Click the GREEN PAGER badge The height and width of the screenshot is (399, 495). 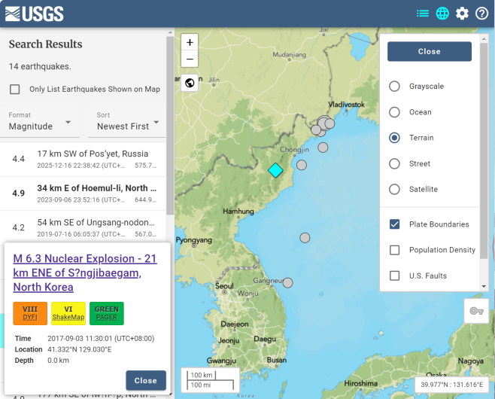[x=107, y=313]
